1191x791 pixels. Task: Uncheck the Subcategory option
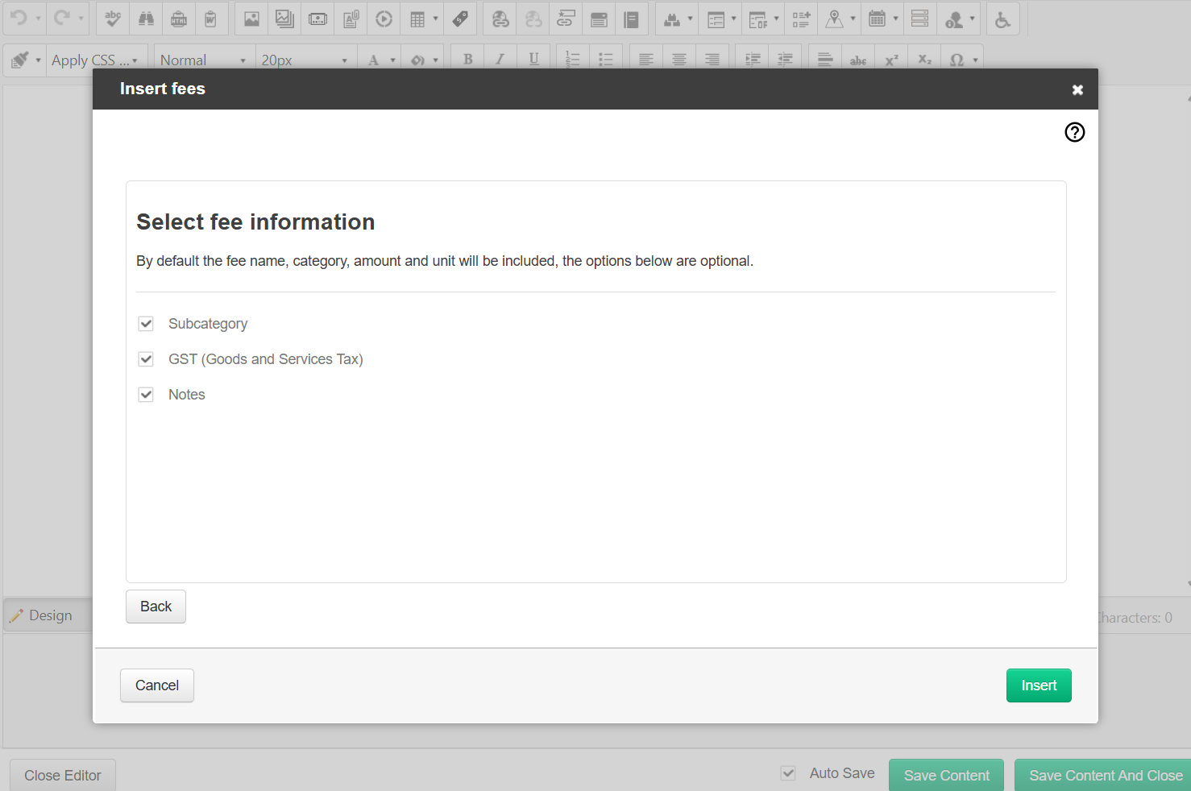(x=146, y=323)
